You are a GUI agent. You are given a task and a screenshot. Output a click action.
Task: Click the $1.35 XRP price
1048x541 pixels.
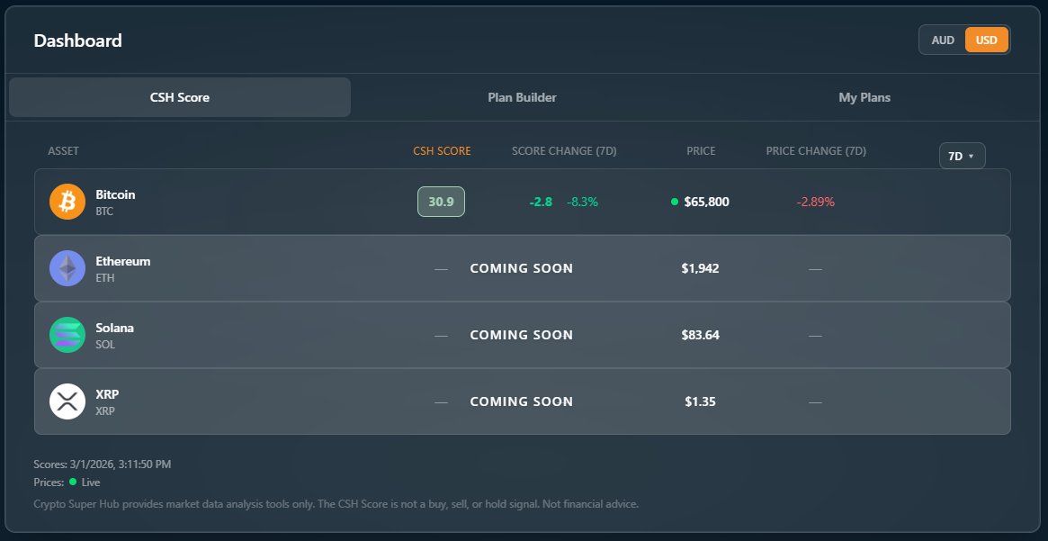[701, 401]
